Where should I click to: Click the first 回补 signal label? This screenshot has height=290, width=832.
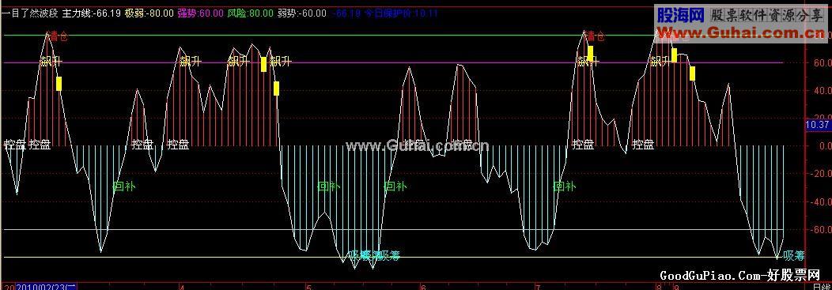pos(125,186)
